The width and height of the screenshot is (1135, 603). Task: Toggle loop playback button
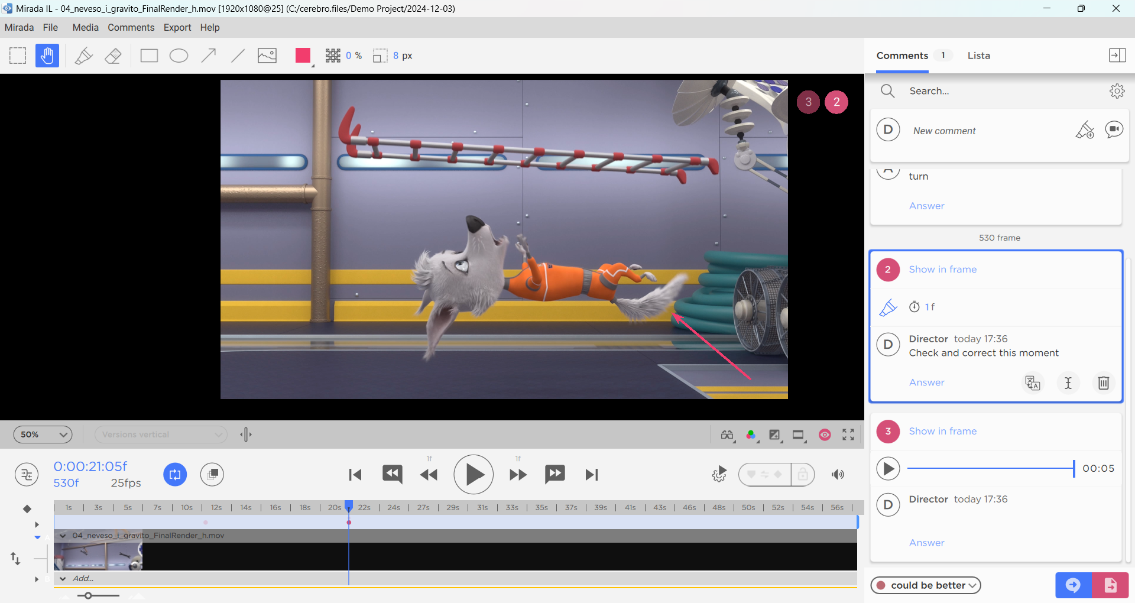pyautogui.click(x=175, y=474)
